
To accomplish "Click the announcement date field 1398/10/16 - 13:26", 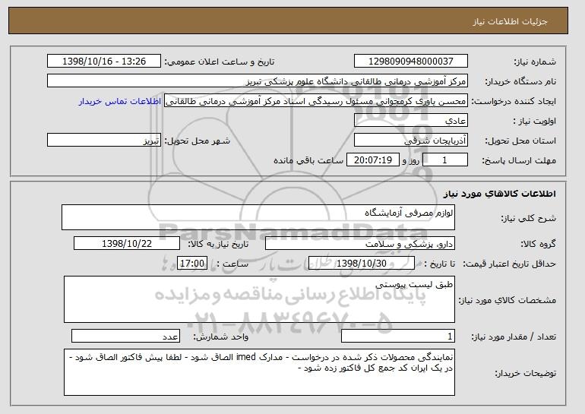I will pos(104,62).
